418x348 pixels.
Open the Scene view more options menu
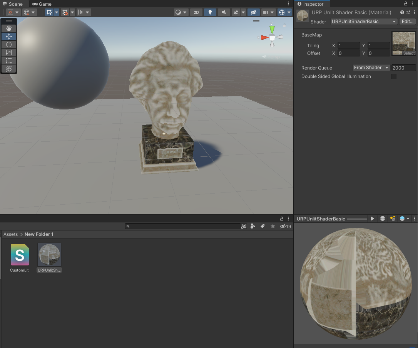pos(288,4)
